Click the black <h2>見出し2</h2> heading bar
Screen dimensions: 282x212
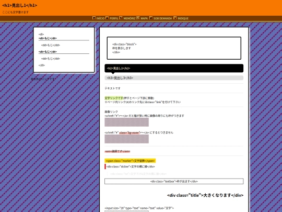coord(174,68)
